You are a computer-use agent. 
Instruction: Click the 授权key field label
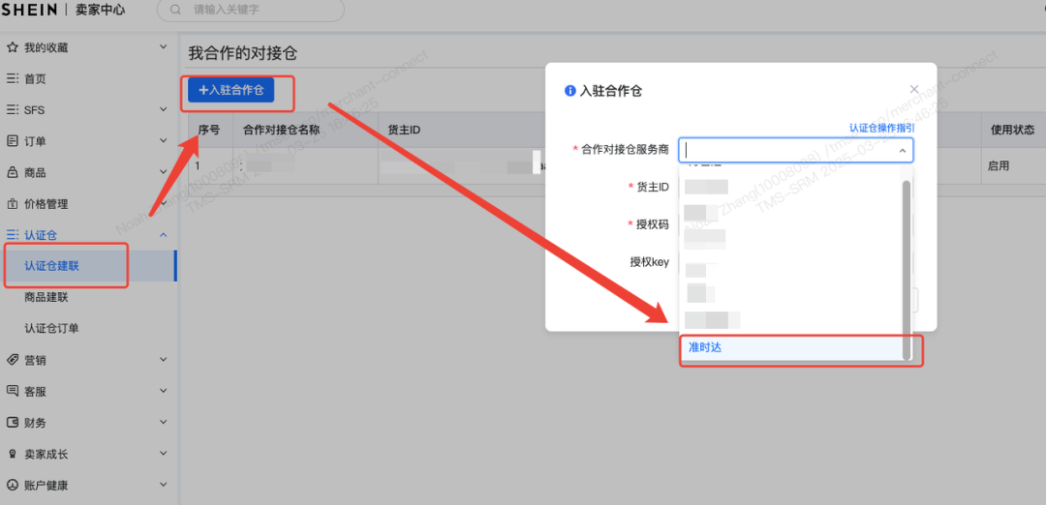point(649,262)
